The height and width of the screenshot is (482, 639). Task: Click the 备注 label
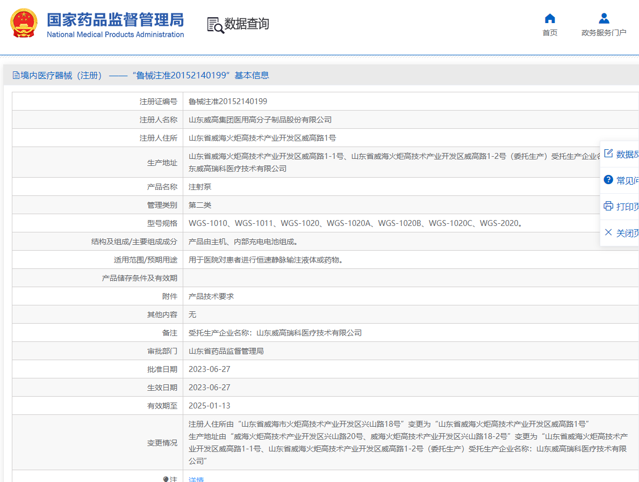[169, 333]
